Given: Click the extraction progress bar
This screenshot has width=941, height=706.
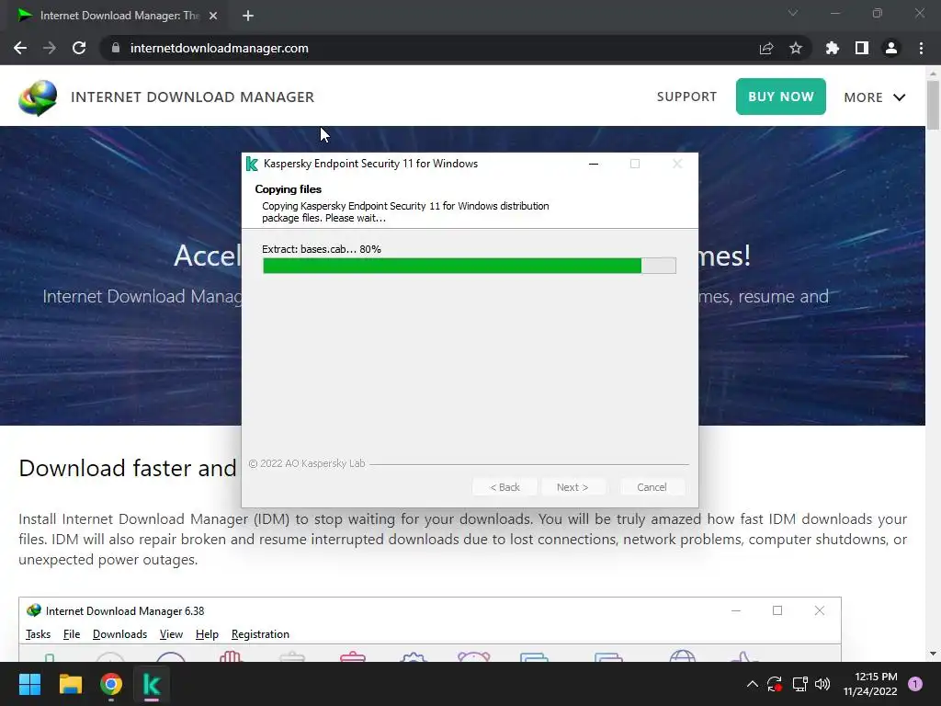Looking at the screenshot, I should coord(470,266).
